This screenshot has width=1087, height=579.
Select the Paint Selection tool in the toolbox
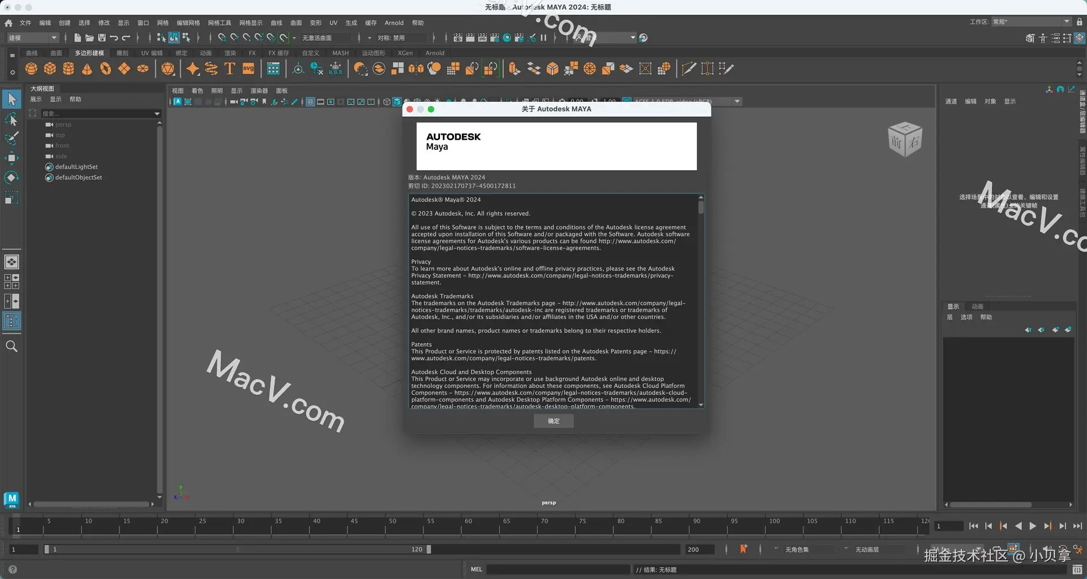point(11,139)
